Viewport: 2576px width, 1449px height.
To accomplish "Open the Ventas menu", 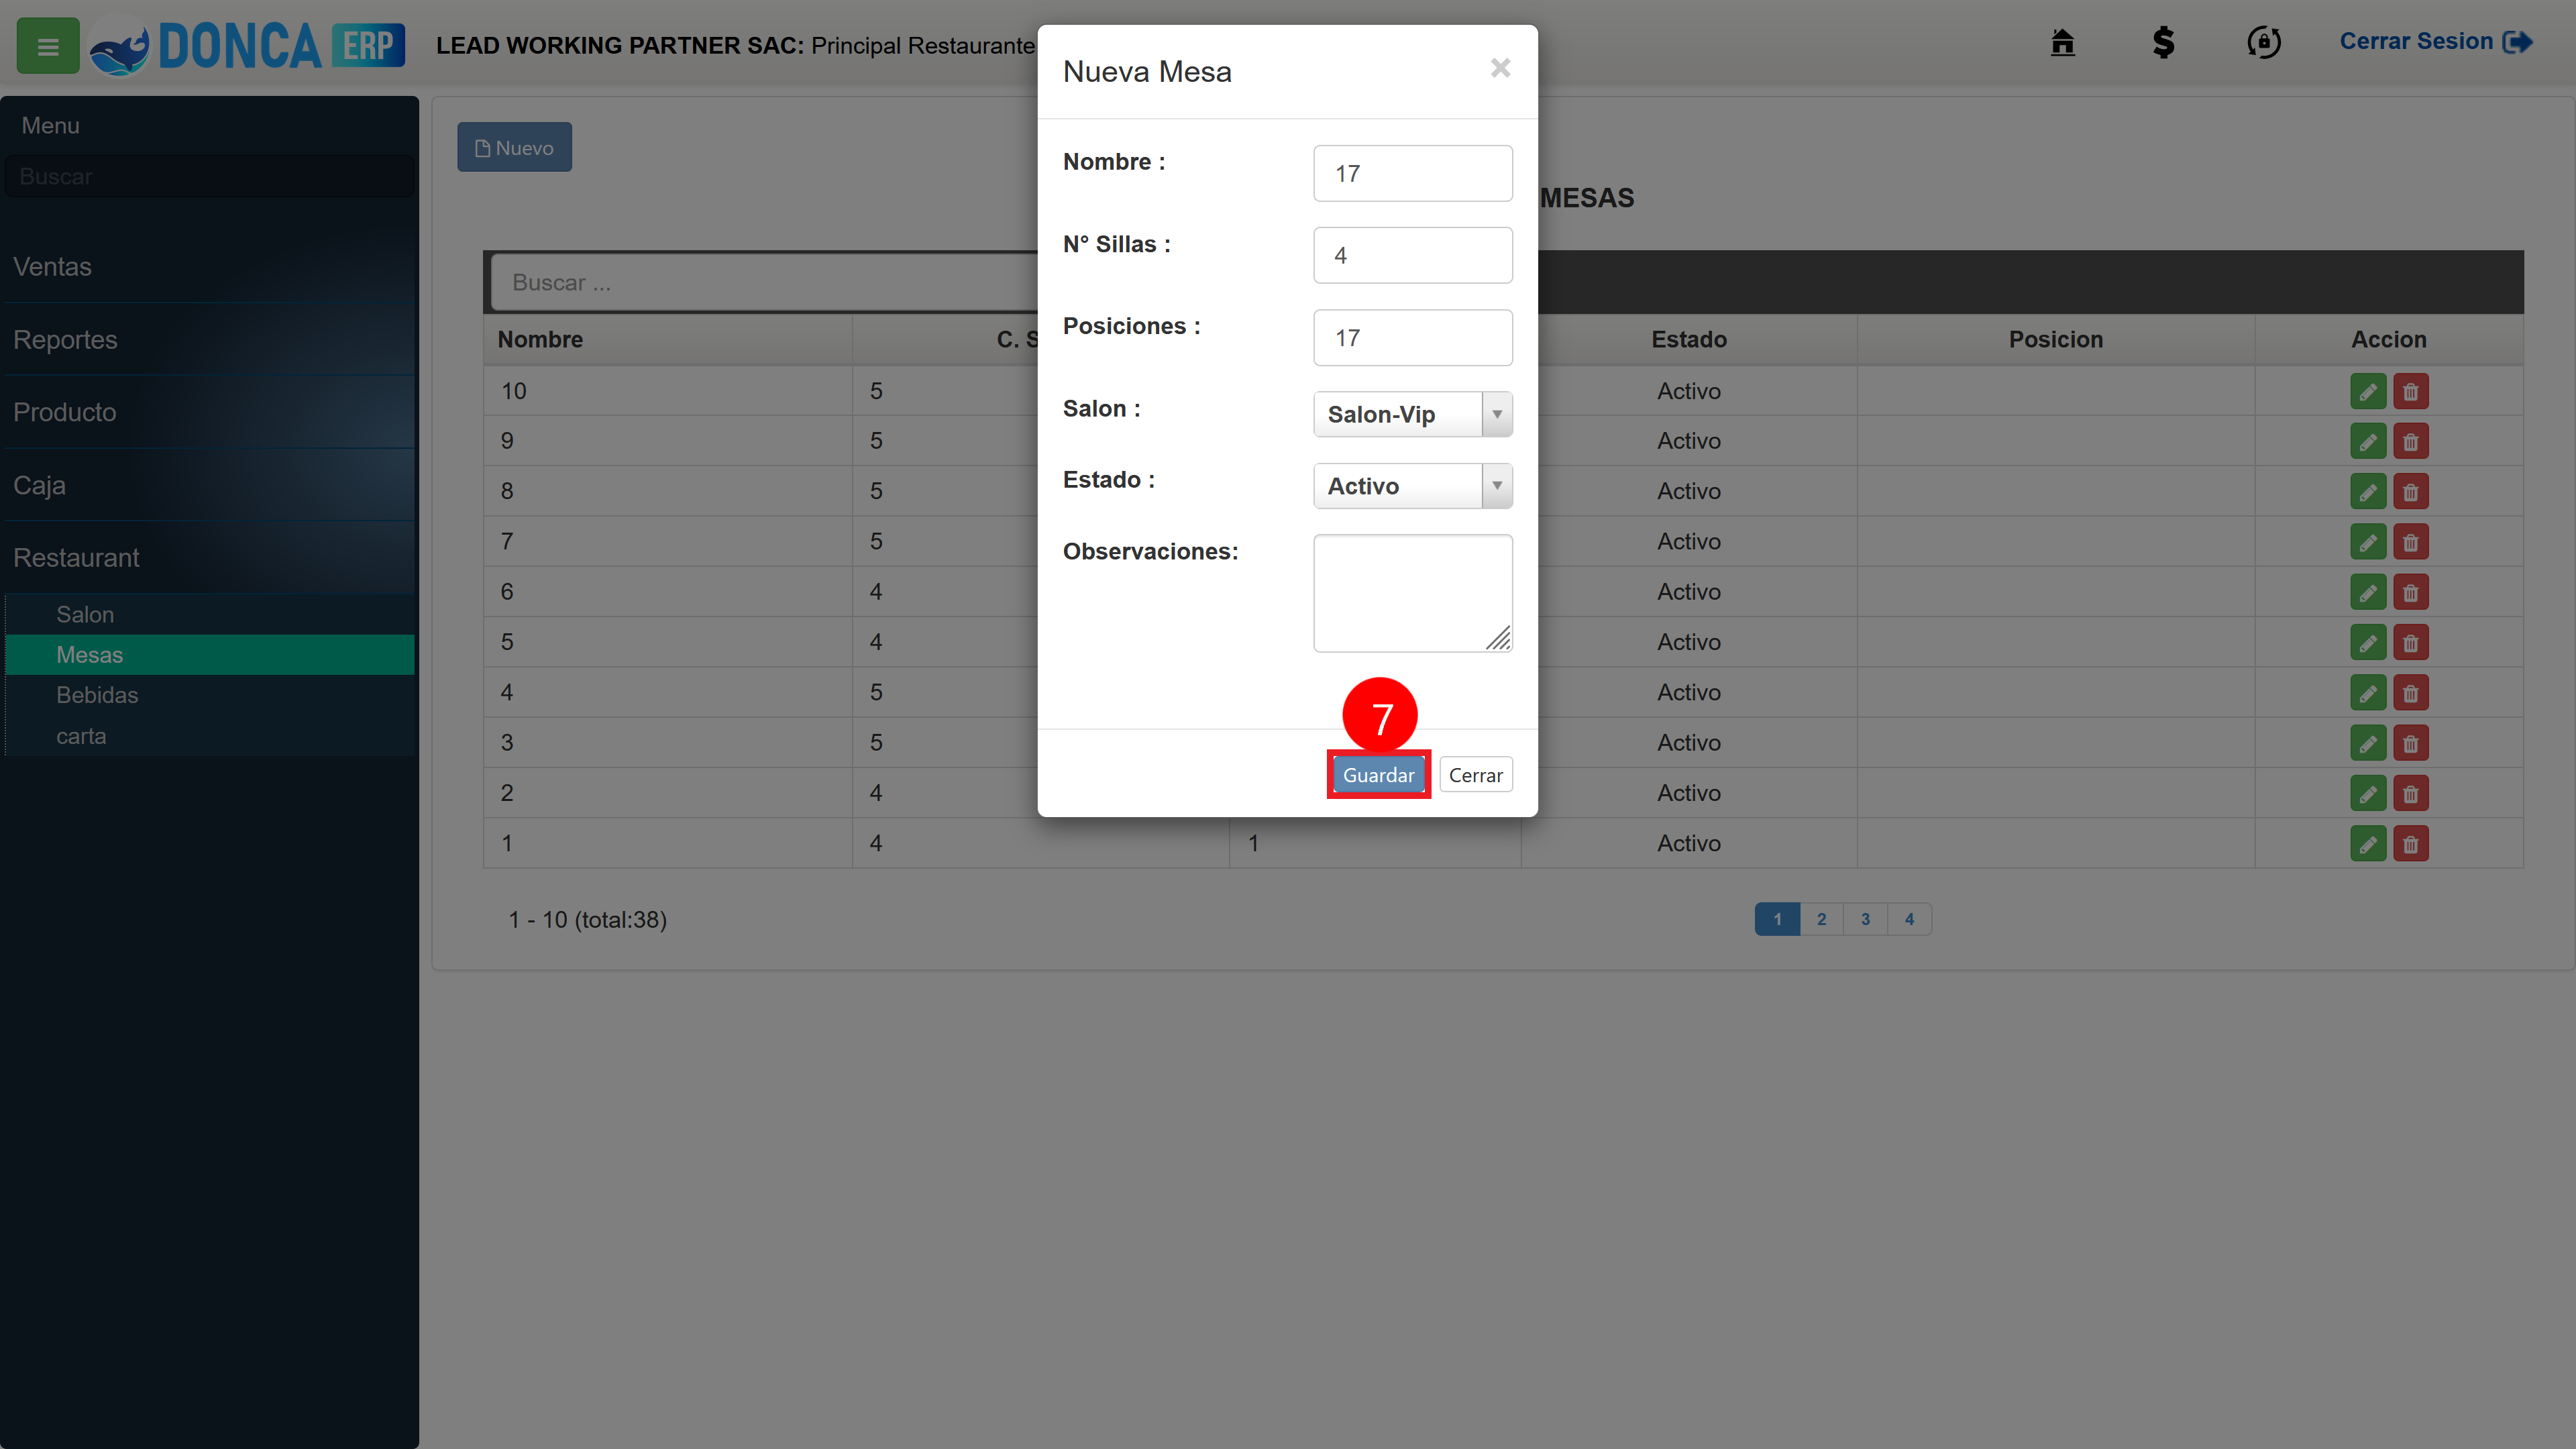I will [x=209, y=267].
